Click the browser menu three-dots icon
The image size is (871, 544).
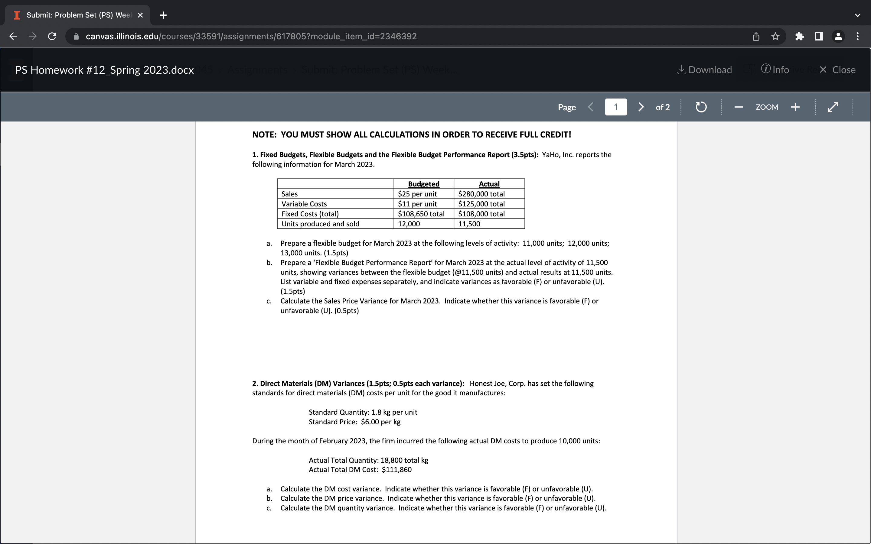click(859, 36)
